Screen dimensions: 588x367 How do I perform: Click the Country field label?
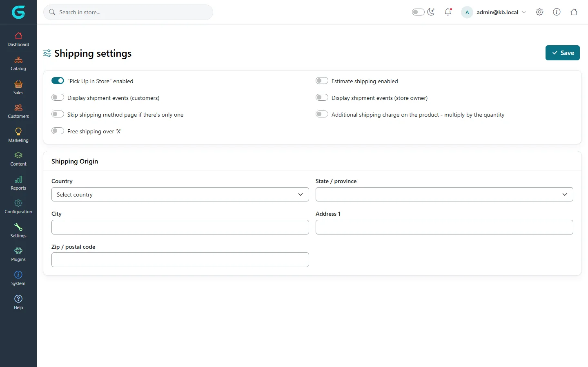pyautogui.click(x=62, y=181)
